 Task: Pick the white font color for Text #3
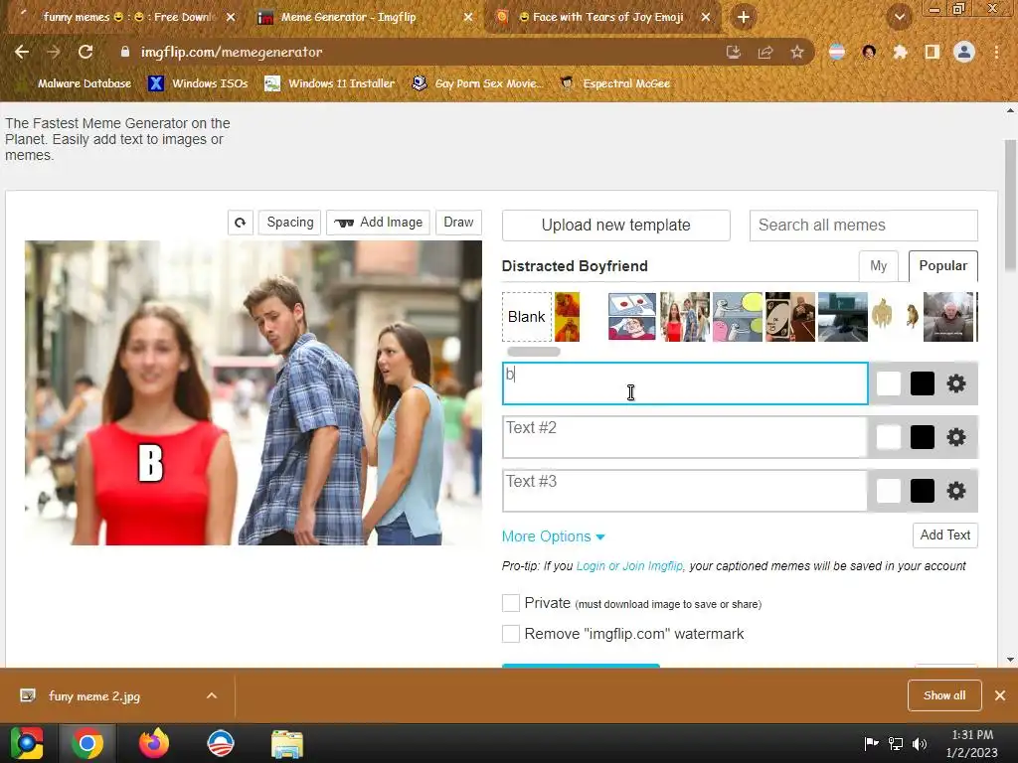click(x=888, y=491)
